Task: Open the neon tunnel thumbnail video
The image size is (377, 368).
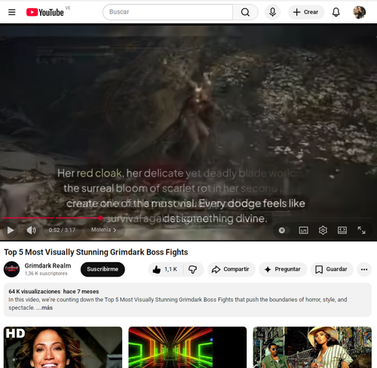Action: coord(188,348)
